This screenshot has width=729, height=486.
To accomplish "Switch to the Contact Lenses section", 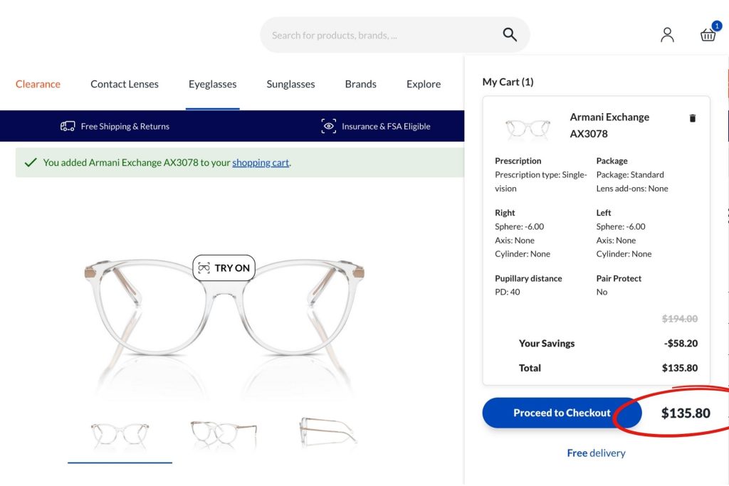I will tap(124, 84).
